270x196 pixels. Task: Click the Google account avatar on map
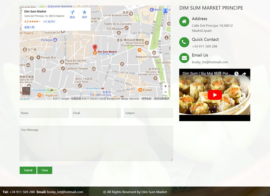(165, 11)
